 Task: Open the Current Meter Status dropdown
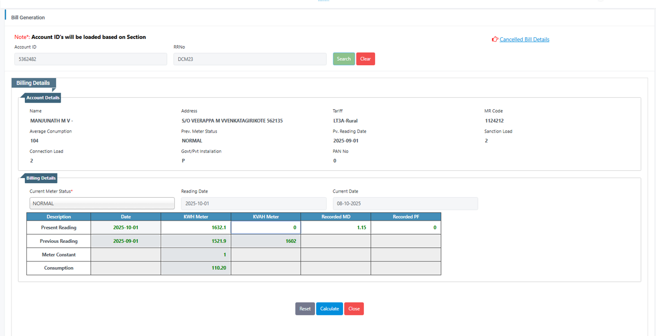click(x=102, y=203)
